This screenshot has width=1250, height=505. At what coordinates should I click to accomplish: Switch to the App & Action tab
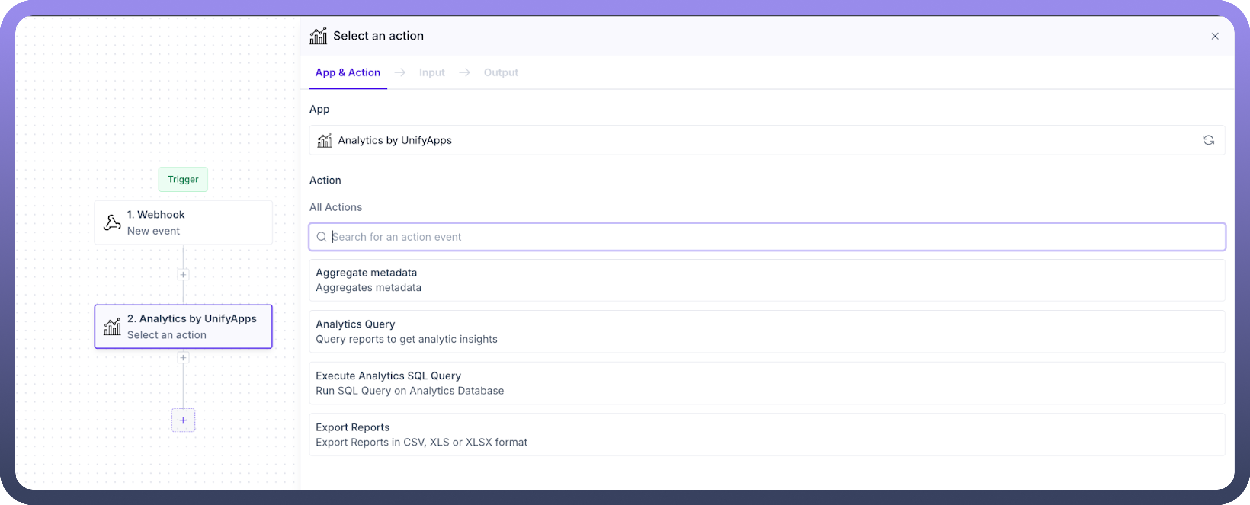coord(348,73)
